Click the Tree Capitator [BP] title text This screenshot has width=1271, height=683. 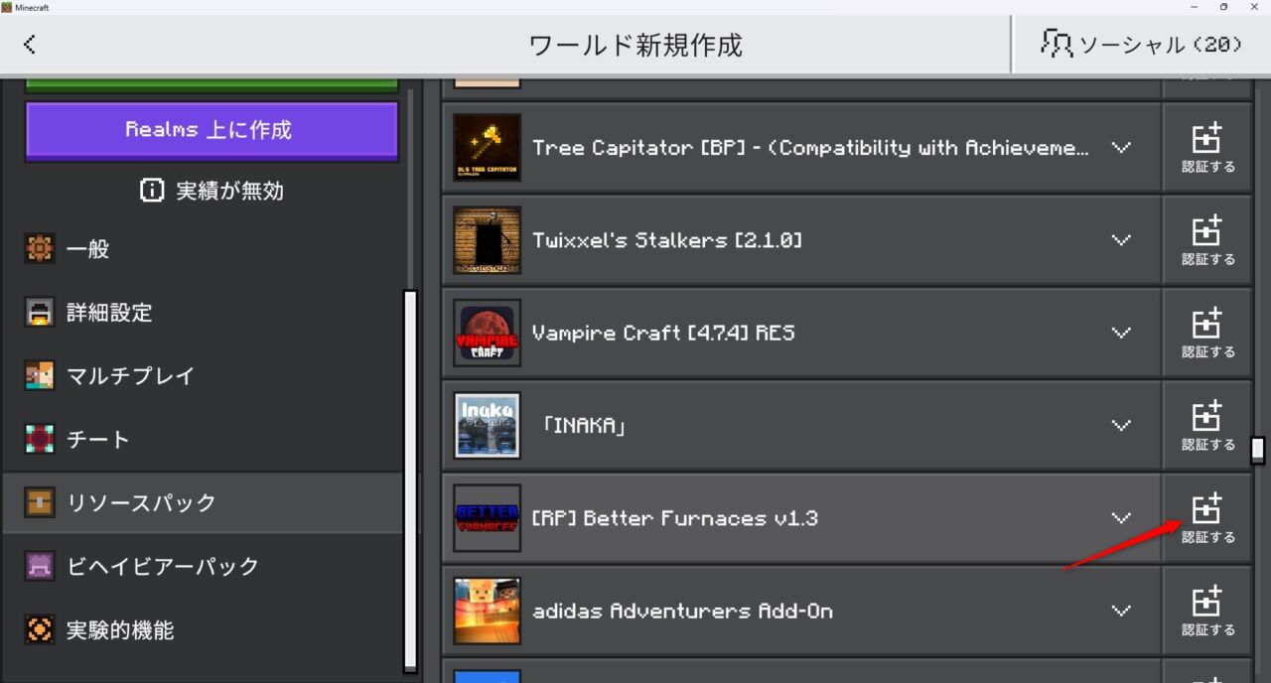(811, 148)
